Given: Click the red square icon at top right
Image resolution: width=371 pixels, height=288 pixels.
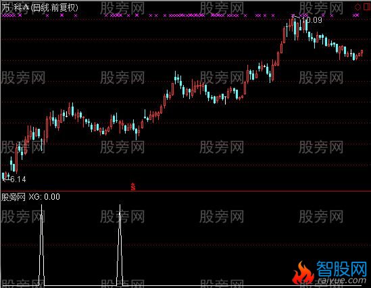Looking at the screenshot, I should [x=367, y=7].
